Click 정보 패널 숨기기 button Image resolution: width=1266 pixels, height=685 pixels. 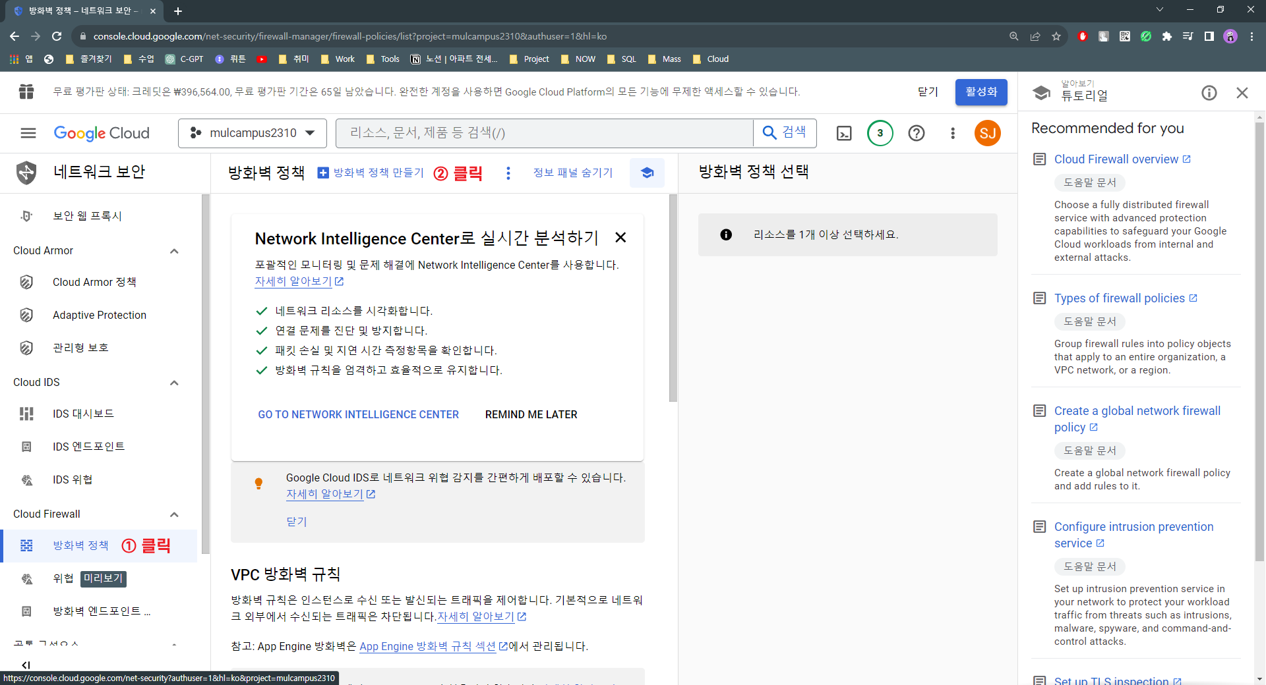573,173
